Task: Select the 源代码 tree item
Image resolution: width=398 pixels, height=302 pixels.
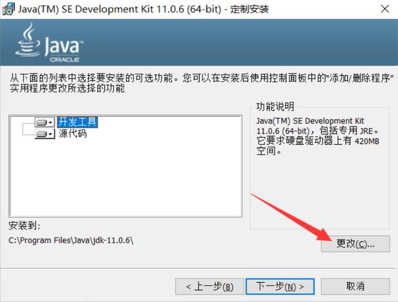Action: pyautogui.click(x=73, y=134)
